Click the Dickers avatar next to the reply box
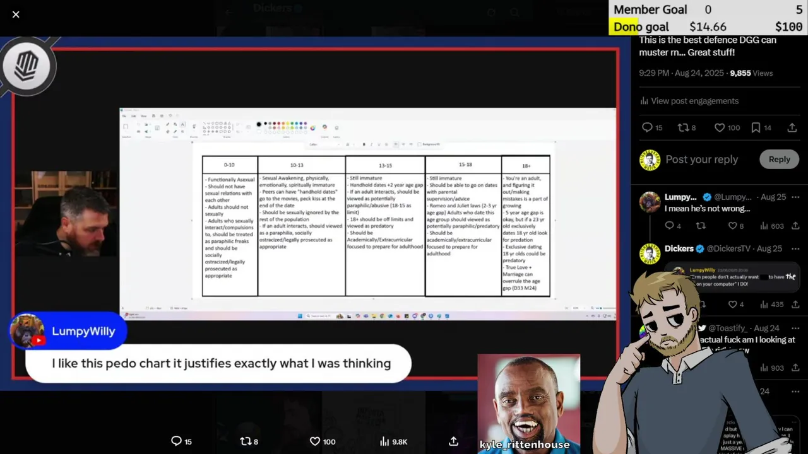This screenshot has width=808, height=454. coord(650,160)
